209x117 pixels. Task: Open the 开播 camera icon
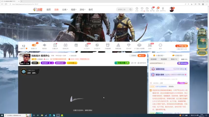click(x=147, y=9)
